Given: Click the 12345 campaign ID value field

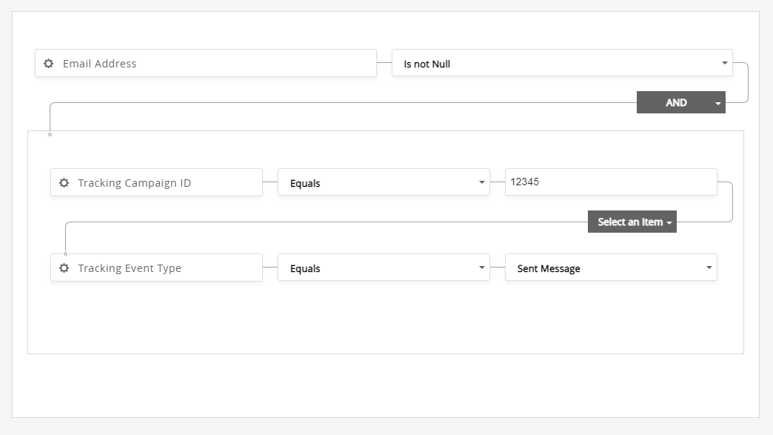Looking at the screenshot, I should [x=610, y=182].
